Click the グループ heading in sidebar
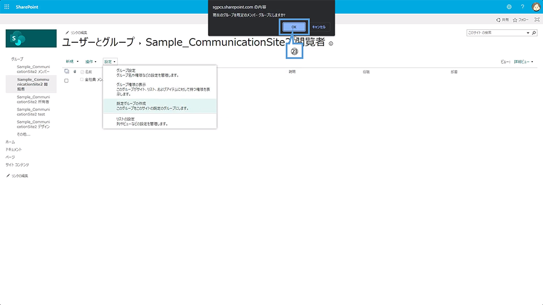The image size is (543, 305). [x=17, y=59]
